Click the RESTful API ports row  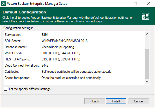42,59
